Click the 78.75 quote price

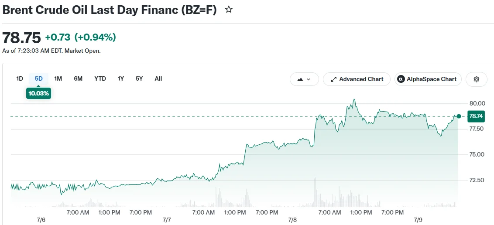coord(21,38)
